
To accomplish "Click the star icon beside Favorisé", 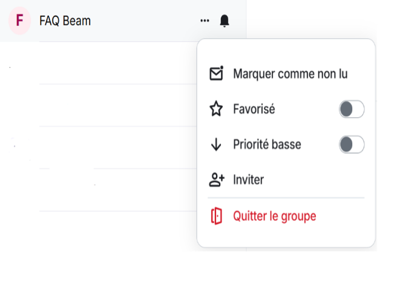I will 216,109.
